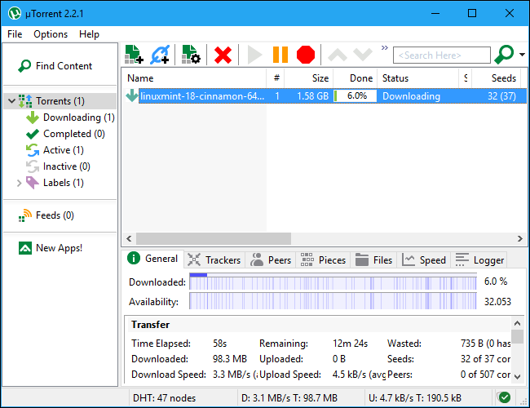Click the U: 4.7 kB/s upload status
Viewport: 530px width, 408px height.
(x=415, y=398)
